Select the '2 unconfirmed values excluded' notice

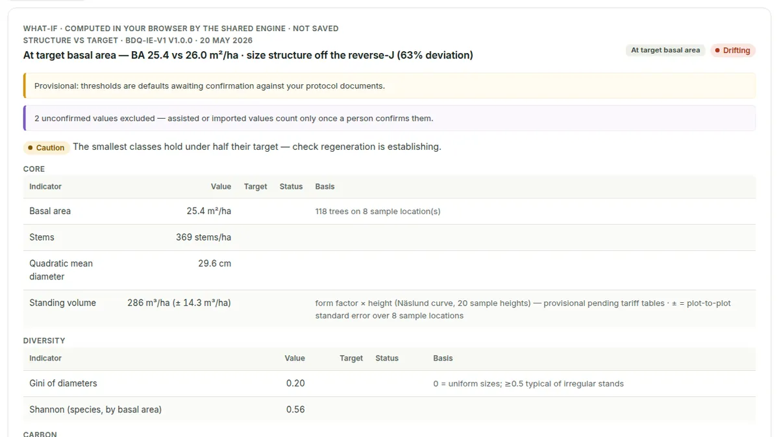point(389,118)
